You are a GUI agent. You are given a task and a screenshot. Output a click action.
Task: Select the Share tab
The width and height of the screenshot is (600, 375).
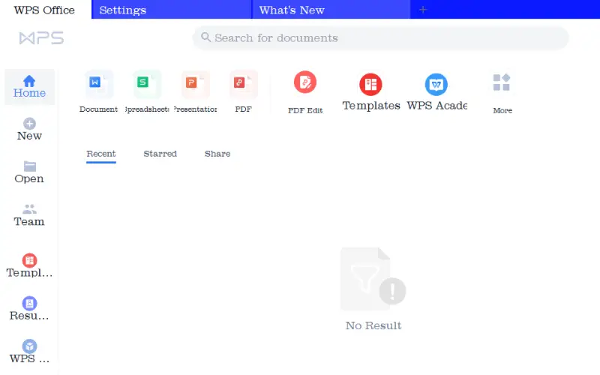pyautogui.click(x=217, y=154)
